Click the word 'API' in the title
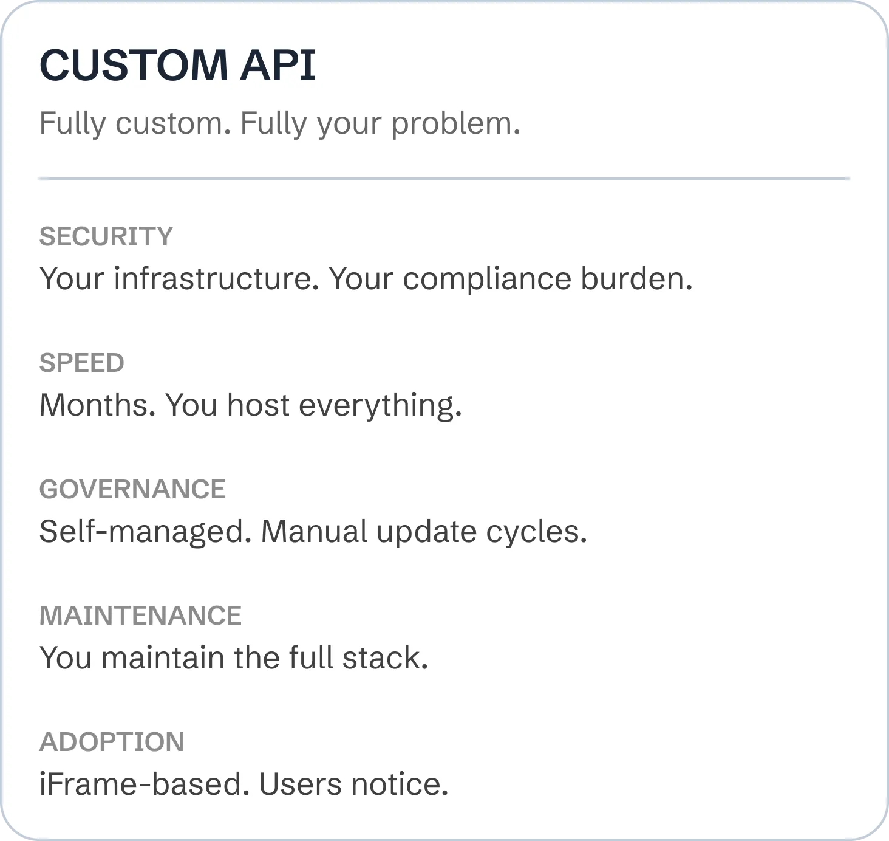Screen dimensions: 889x841 [x=278, y=65]
